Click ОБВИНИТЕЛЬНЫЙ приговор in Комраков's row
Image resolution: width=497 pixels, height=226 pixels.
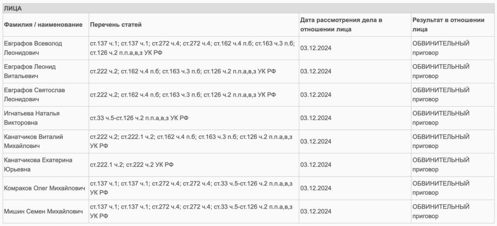click(x=441, y=188)
